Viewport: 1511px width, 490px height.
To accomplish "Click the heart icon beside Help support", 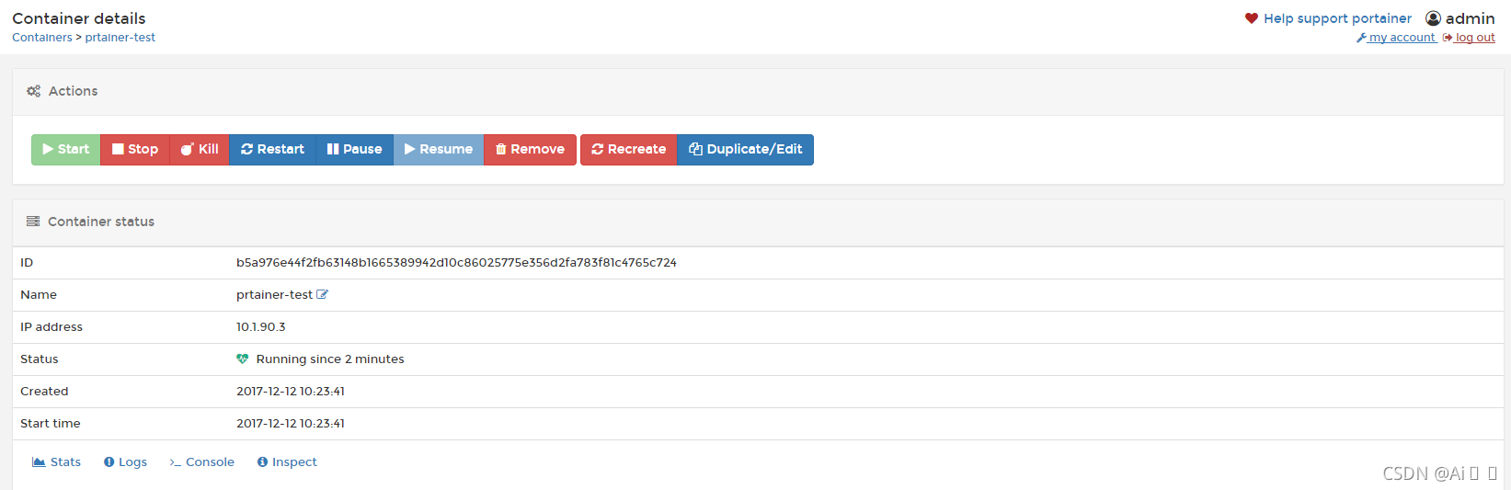I will (x=1252, y=18).
